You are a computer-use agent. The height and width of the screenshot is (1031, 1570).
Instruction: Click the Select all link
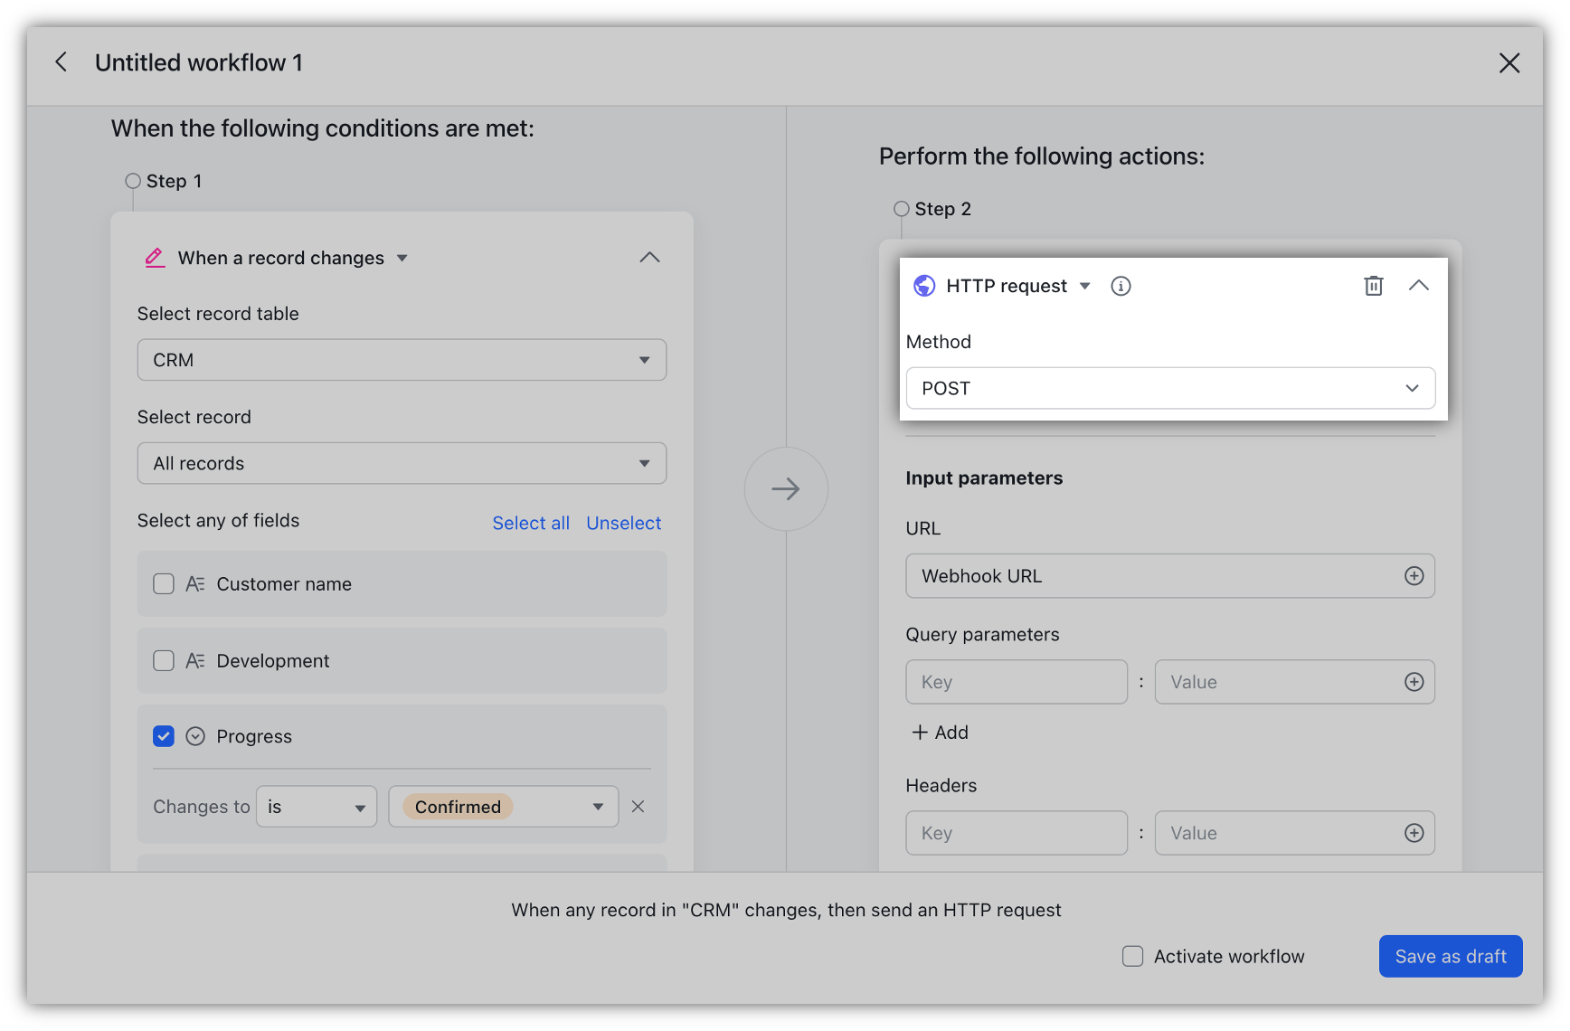531,523
